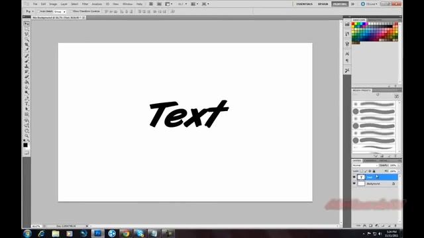
Task: Select the Lasso tool
Action: coord(26,34)
